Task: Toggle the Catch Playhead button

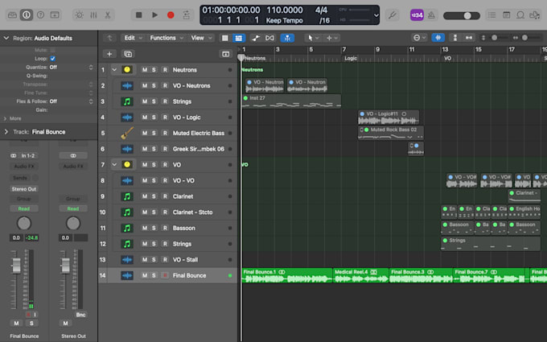Action: pos(287,38)
